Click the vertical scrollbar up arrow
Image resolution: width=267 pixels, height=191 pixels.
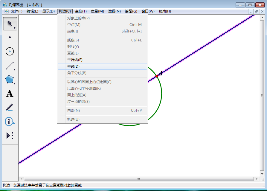click(262, 18)
